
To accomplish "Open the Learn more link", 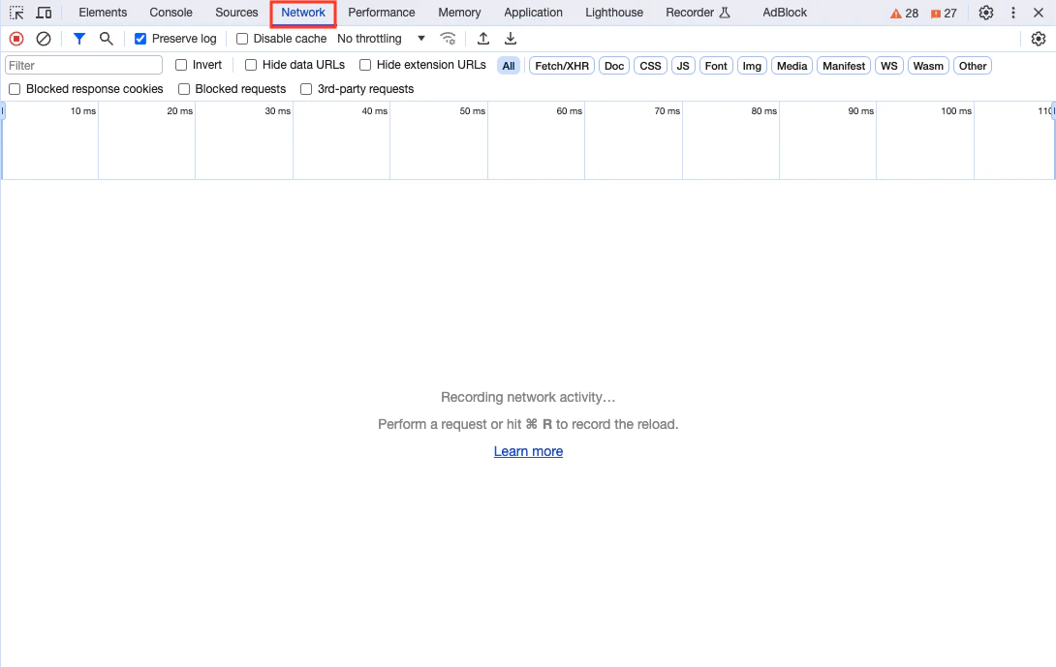I will click(528, 451).
